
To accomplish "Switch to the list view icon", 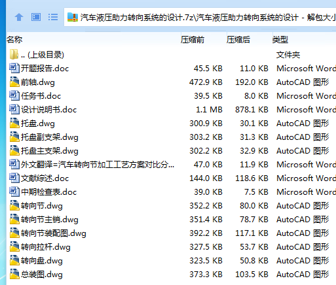I will 53,17.
